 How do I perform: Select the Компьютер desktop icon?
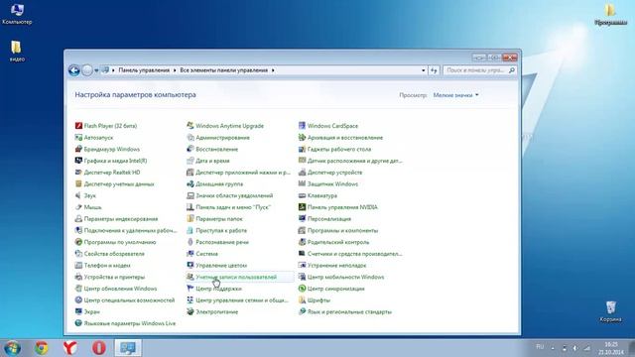17,13
